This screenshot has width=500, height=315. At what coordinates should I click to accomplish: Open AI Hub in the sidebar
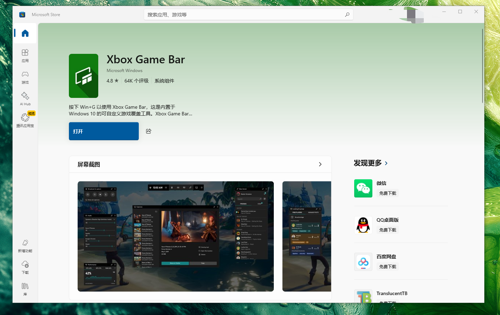click(25, 99)
